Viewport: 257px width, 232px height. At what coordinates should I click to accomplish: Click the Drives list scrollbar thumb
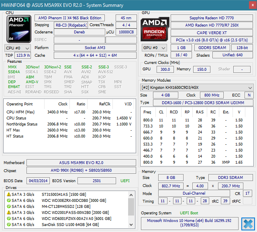point(131,207)
